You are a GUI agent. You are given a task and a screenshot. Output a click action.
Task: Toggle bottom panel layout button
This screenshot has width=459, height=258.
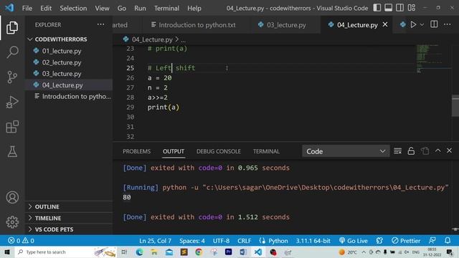point(389,8)
